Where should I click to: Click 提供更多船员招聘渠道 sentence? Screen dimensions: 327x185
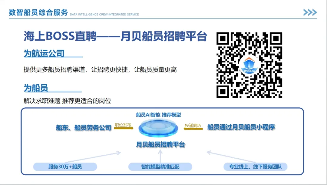pos(100,69)
